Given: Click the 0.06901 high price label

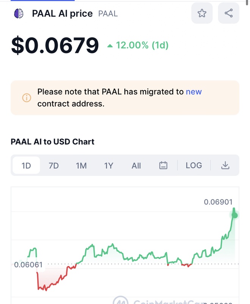Looking at the screenshot, I should pyautogui.click(x=218, y=202).
